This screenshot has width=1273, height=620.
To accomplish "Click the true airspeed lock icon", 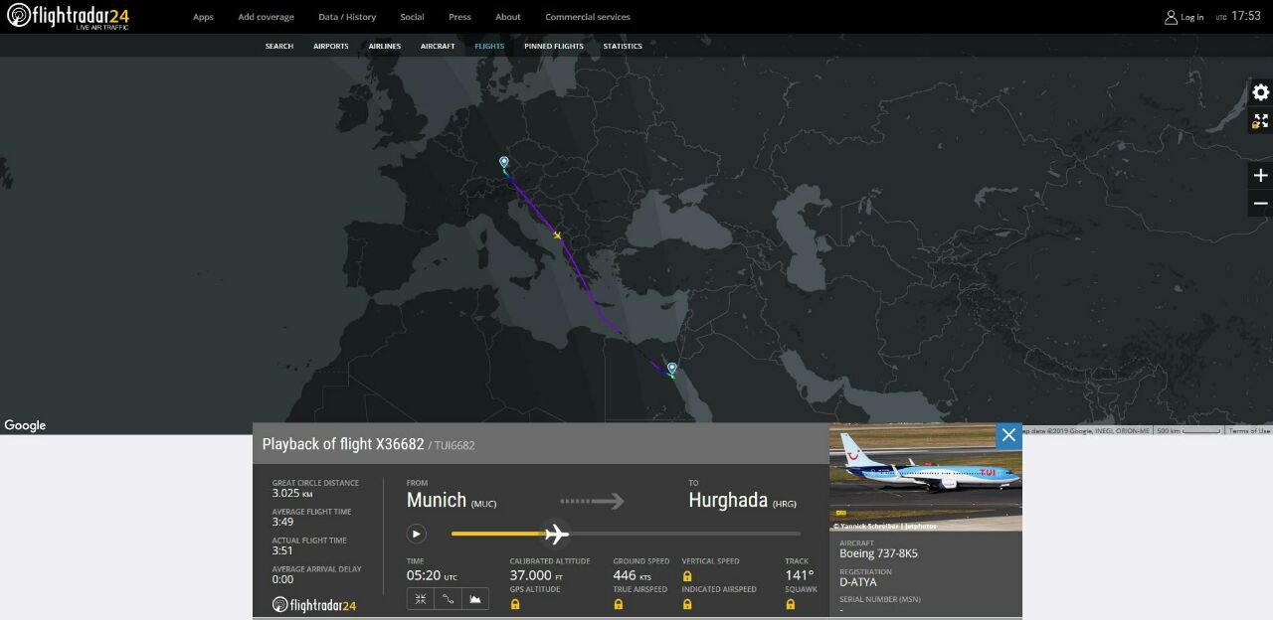I will (x=618, y=603).
